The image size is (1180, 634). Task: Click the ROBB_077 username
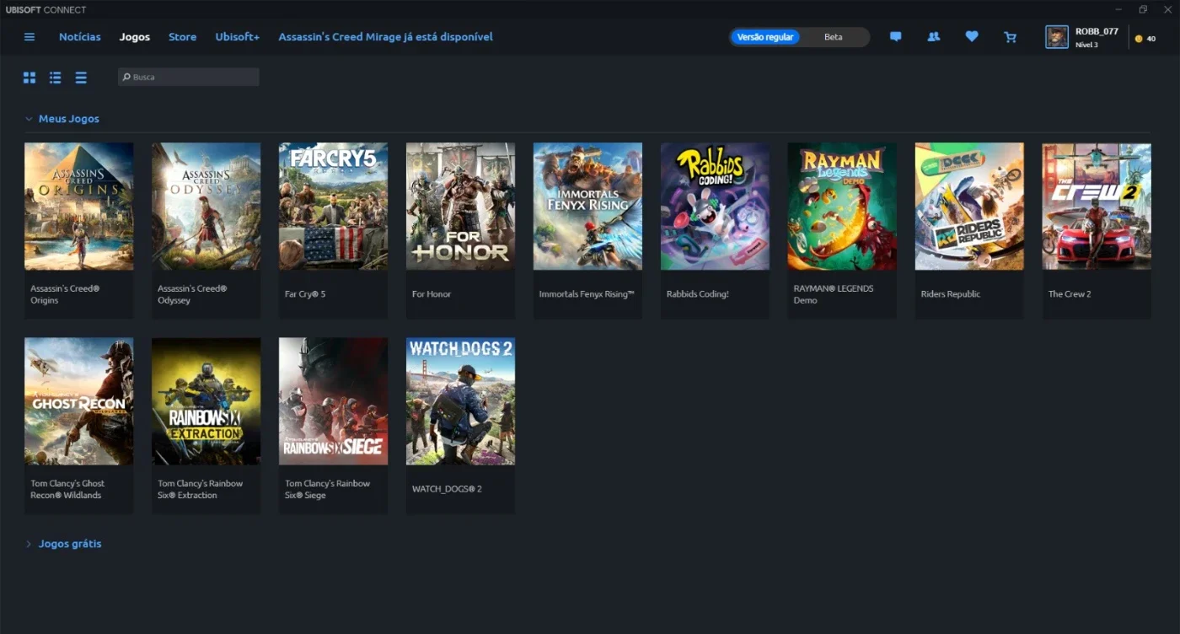click(1097, 31)
